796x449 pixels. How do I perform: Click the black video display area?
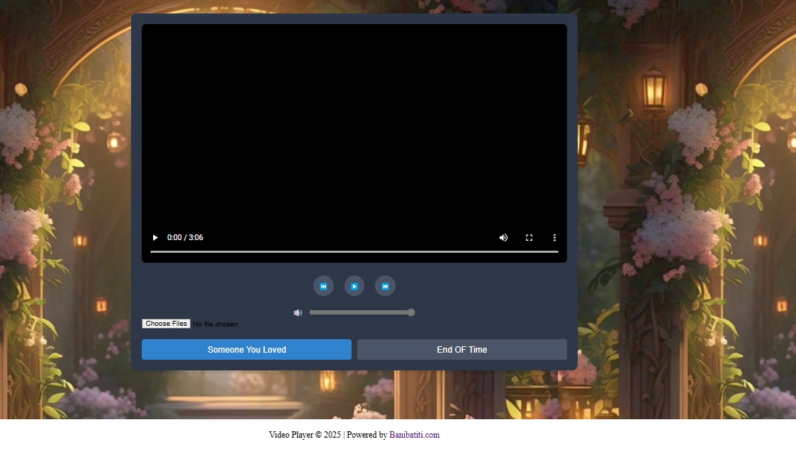pyautogui.click(x=354, y=127)
